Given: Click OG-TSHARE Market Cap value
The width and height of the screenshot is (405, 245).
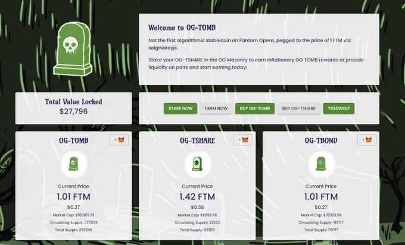Looking at the screenshot, I should point(208,215).
